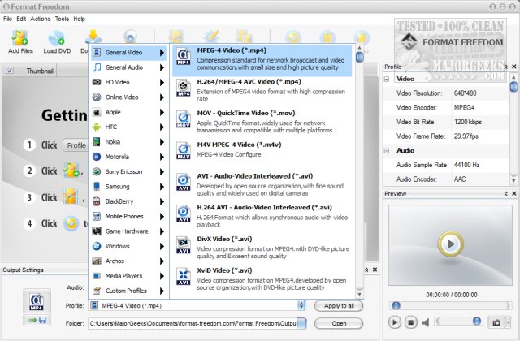Image resolution: width=520 pixels, height=341 pixels.
Task: Open the HD Video category
Action: pyautogui.click(x=128, y=83)
